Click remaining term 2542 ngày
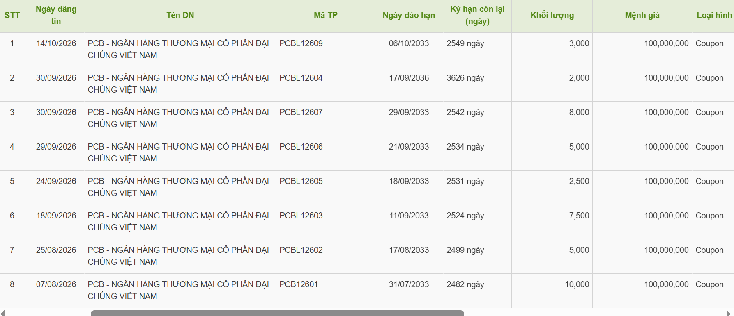 tap(465, 112)
